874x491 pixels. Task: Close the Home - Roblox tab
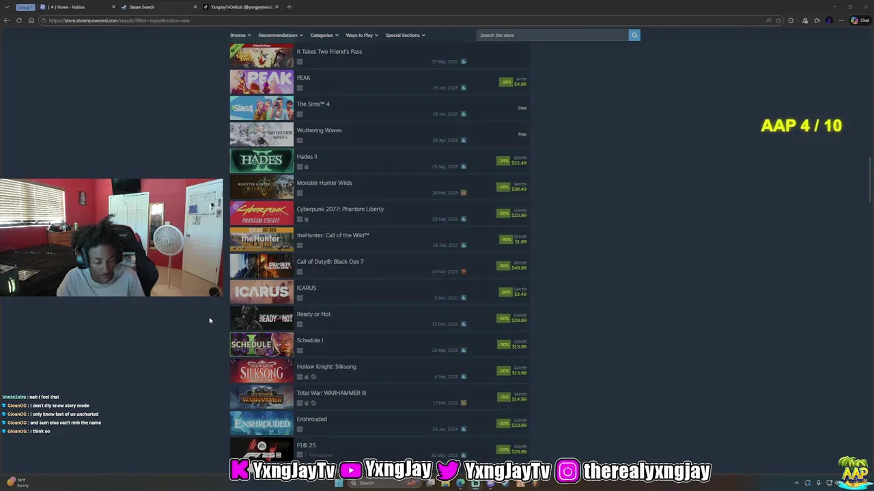tap(113, 7)
